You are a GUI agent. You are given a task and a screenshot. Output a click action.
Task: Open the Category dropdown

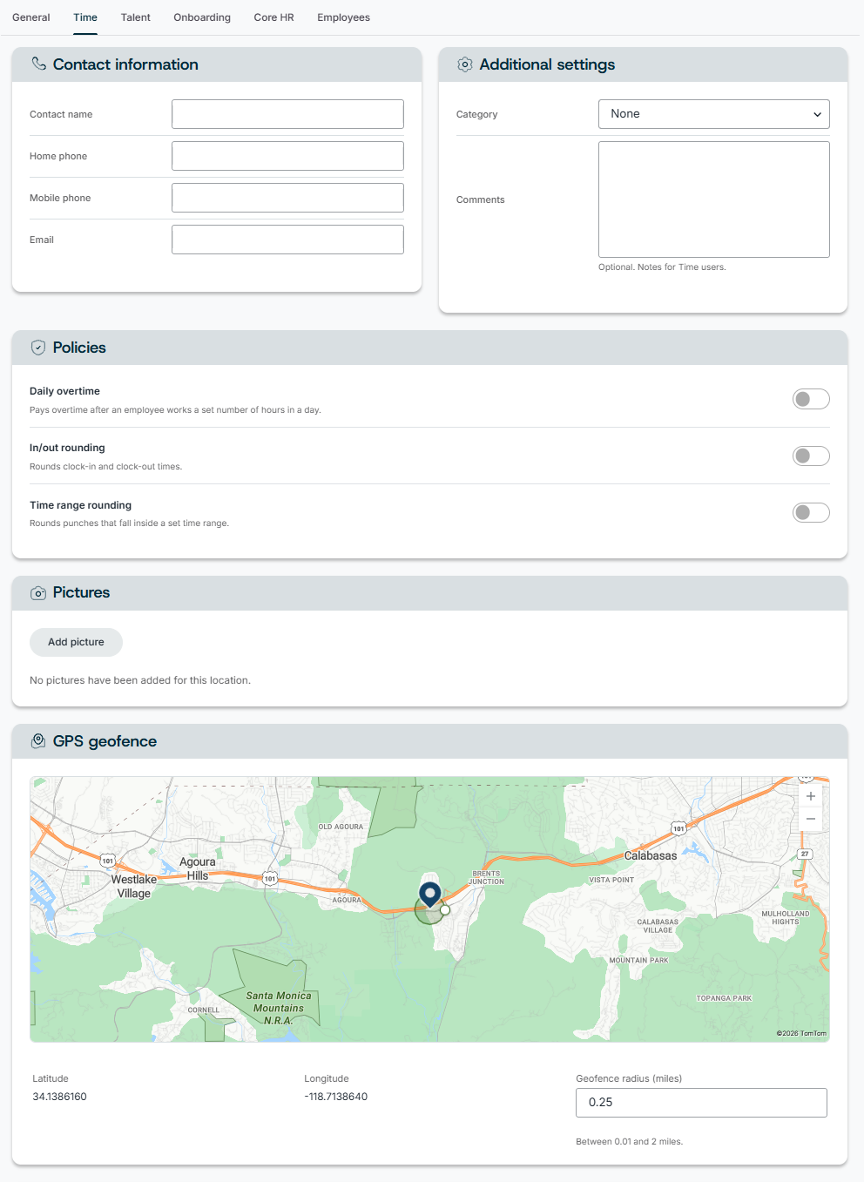point(714,114)
